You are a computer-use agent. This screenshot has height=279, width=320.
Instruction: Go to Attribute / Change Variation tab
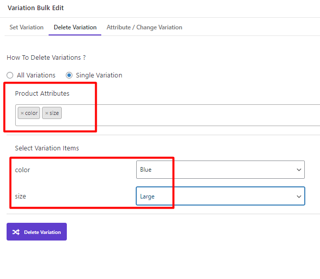point(144,27)
